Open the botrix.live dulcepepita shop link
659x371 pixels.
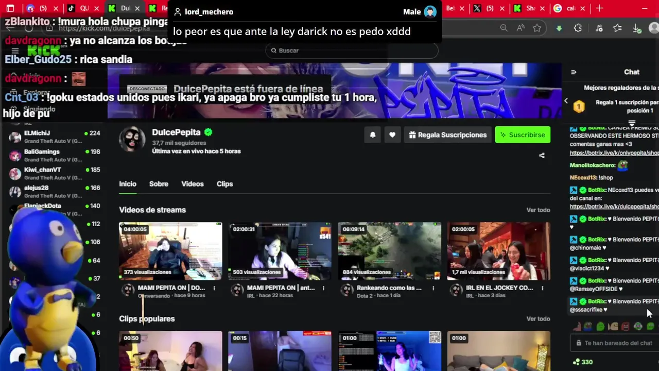click(614, 206)
